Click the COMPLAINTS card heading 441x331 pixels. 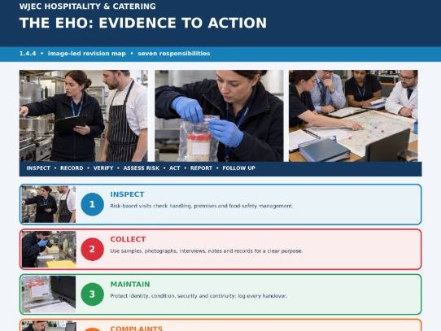[137, 329]
